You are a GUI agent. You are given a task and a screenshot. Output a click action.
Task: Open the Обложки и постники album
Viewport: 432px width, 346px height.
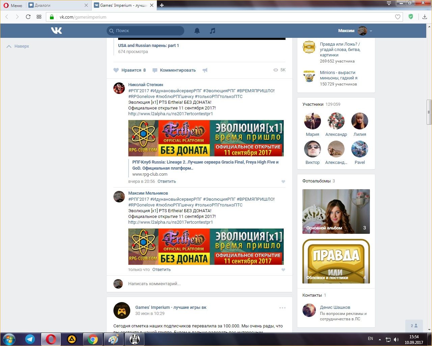pyautogui.click(x=336, y=261)
